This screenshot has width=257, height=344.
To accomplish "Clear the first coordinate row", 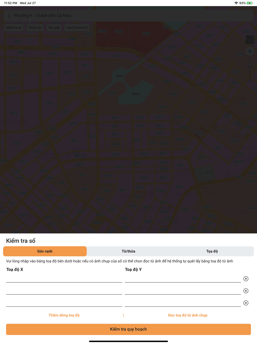I will (x=246, y=279).
